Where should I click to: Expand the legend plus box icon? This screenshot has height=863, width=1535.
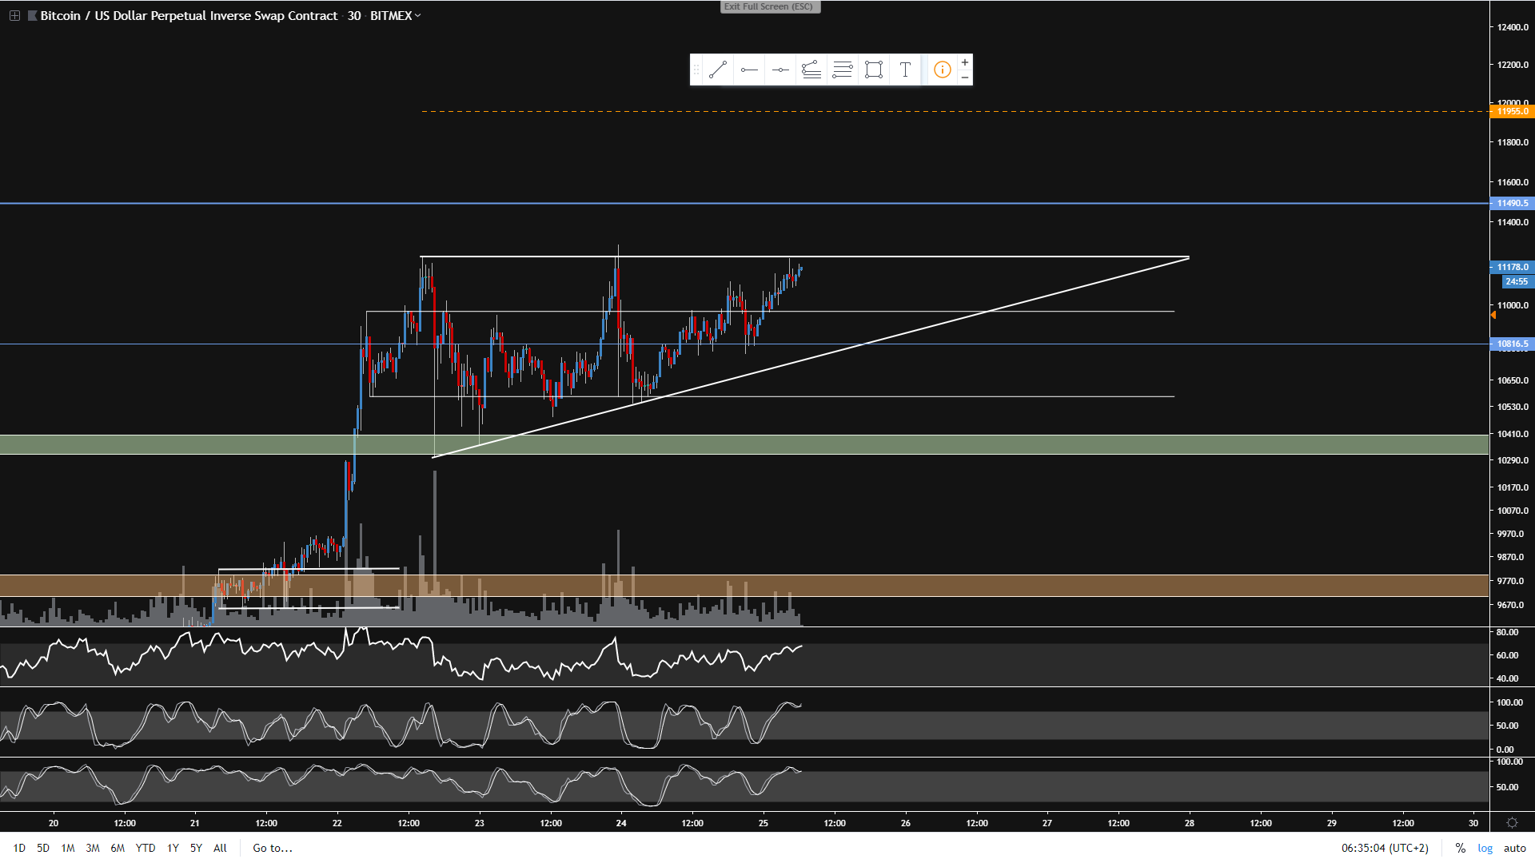click(x=14, y=15)
